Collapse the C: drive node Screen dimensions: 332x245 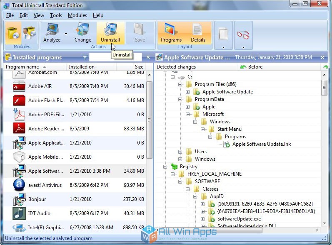coord(172,77)
